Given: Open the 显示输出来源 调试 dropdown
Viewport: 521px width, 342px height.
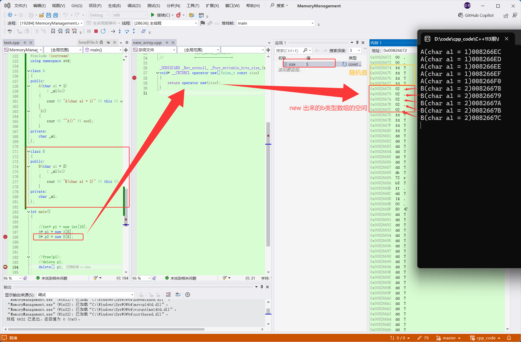Looking at the screenshot, I should [132, 295].
